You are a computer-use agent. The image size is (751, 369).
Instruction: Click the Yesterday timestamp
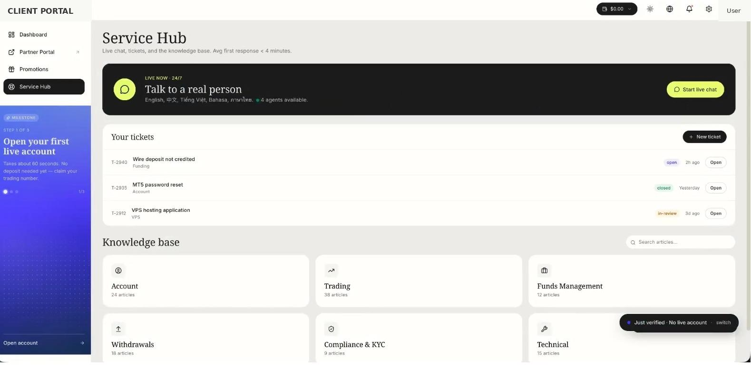(x=690, y=188)
